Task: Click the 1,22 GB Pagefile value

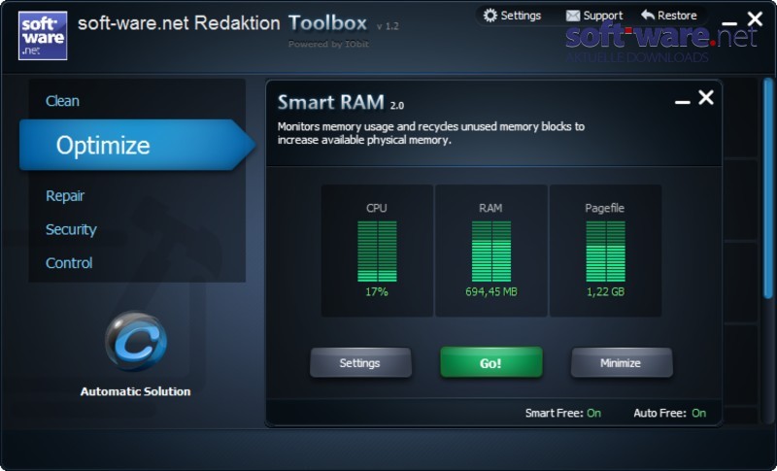Action: pyautogui.click(x=605, y=291)
